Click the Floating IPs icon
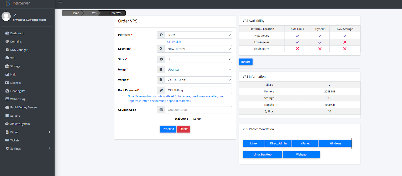The image size is (402, 176). pyautogui.click(x=7, y=91)
